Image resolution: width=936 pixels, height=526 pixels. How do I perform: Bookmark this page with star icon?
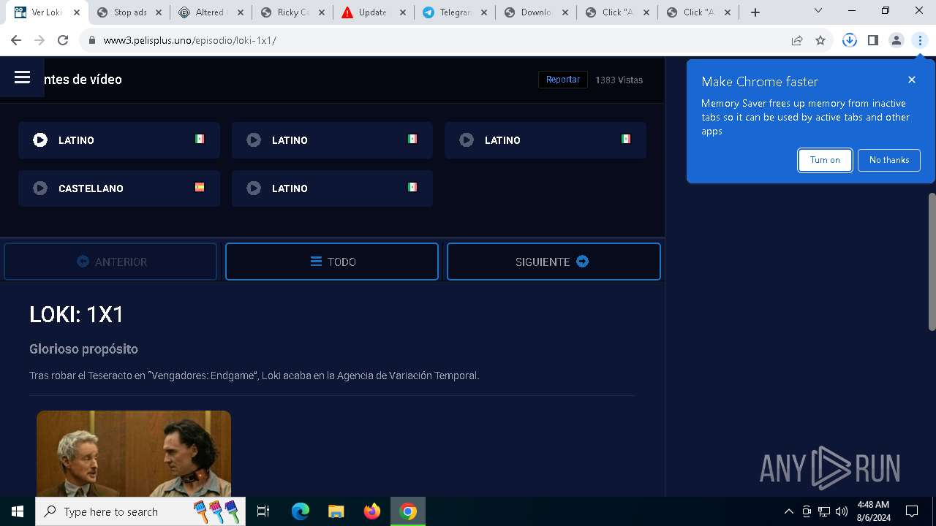(x=820, y=40)
